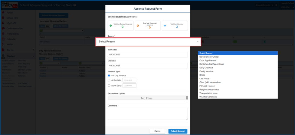295x135 pixels.
Task: Open Communication speech bubble icon
Action: click(x=3, y=28)
